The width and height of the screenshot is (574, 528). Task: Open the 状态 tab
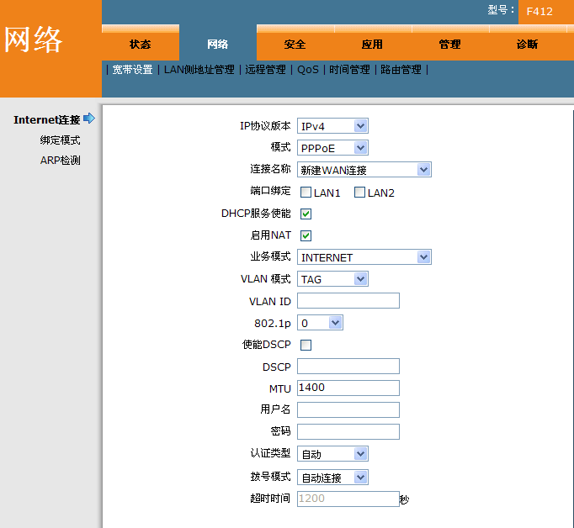point(141,45)
